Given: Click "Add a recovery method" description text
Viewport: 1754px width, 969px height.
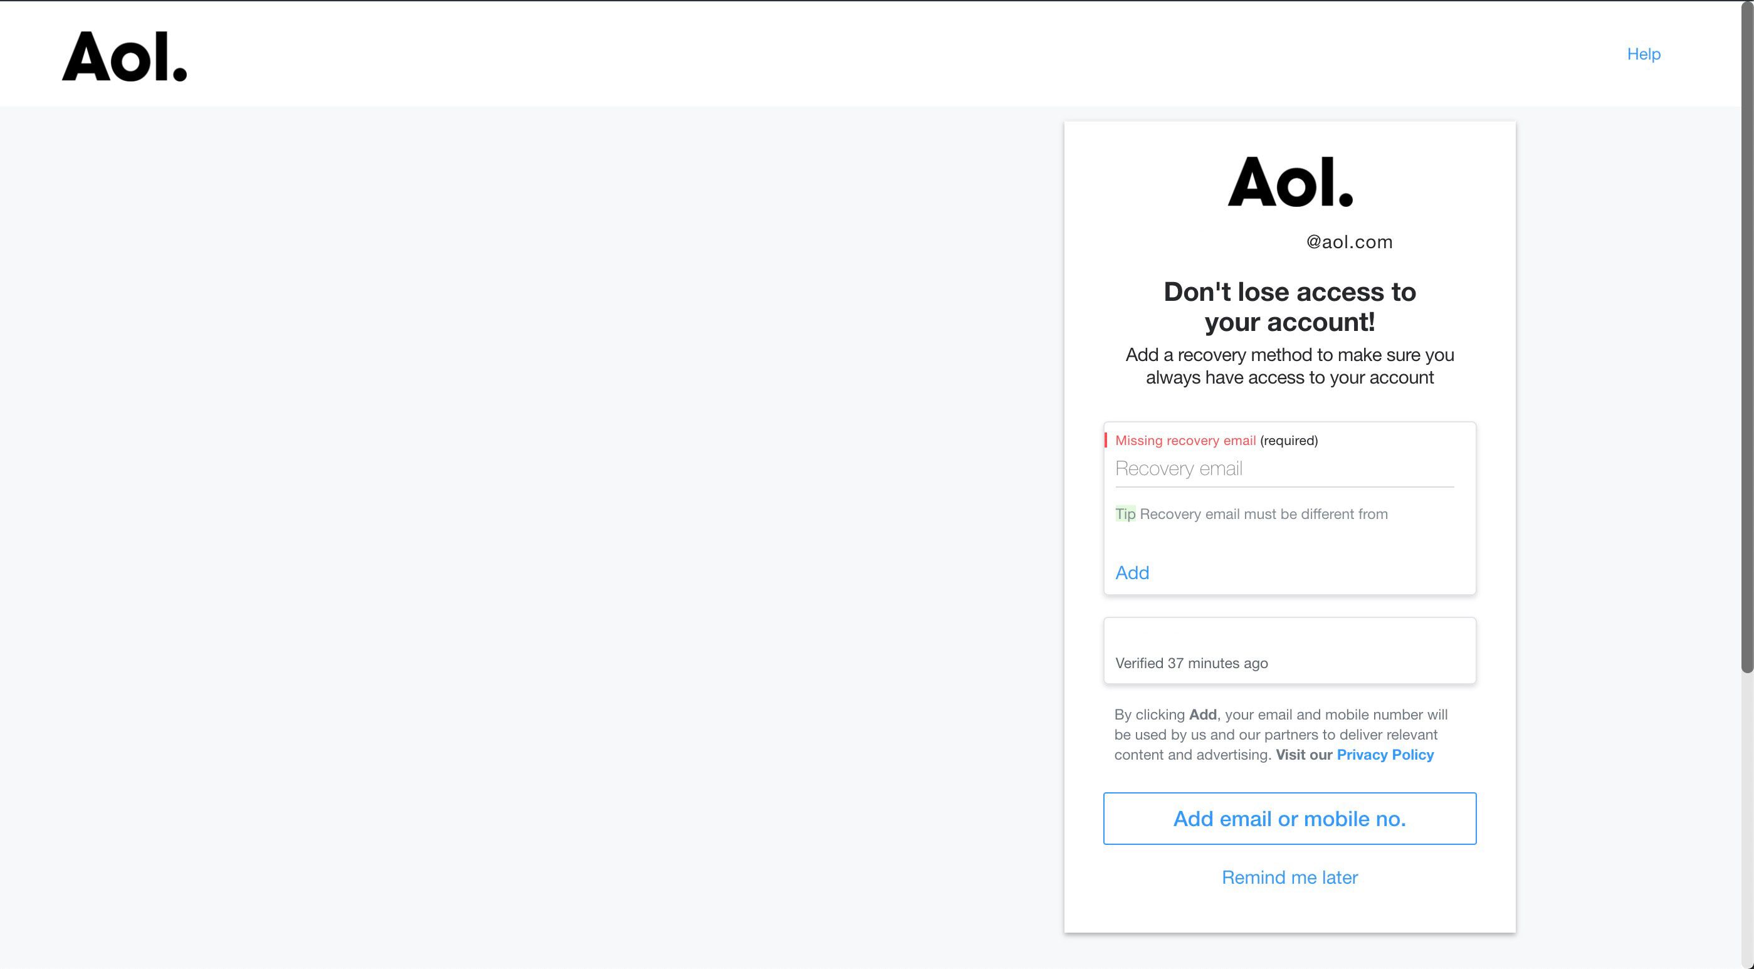Looking at the screenshot, I should pos(1289,365).
